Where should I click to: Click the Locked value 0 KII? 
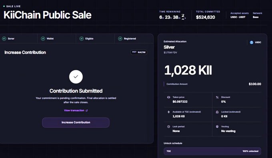coord(224,117)
